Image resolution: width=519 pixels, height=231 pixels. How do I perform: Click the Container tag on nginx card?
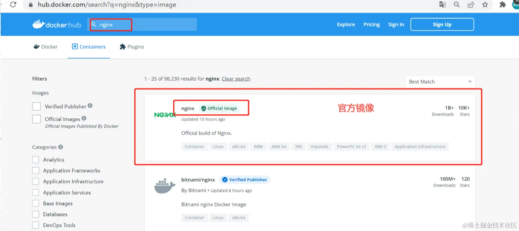[x=194, y=147]
